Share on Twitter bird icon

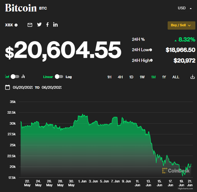pos(39,25)
